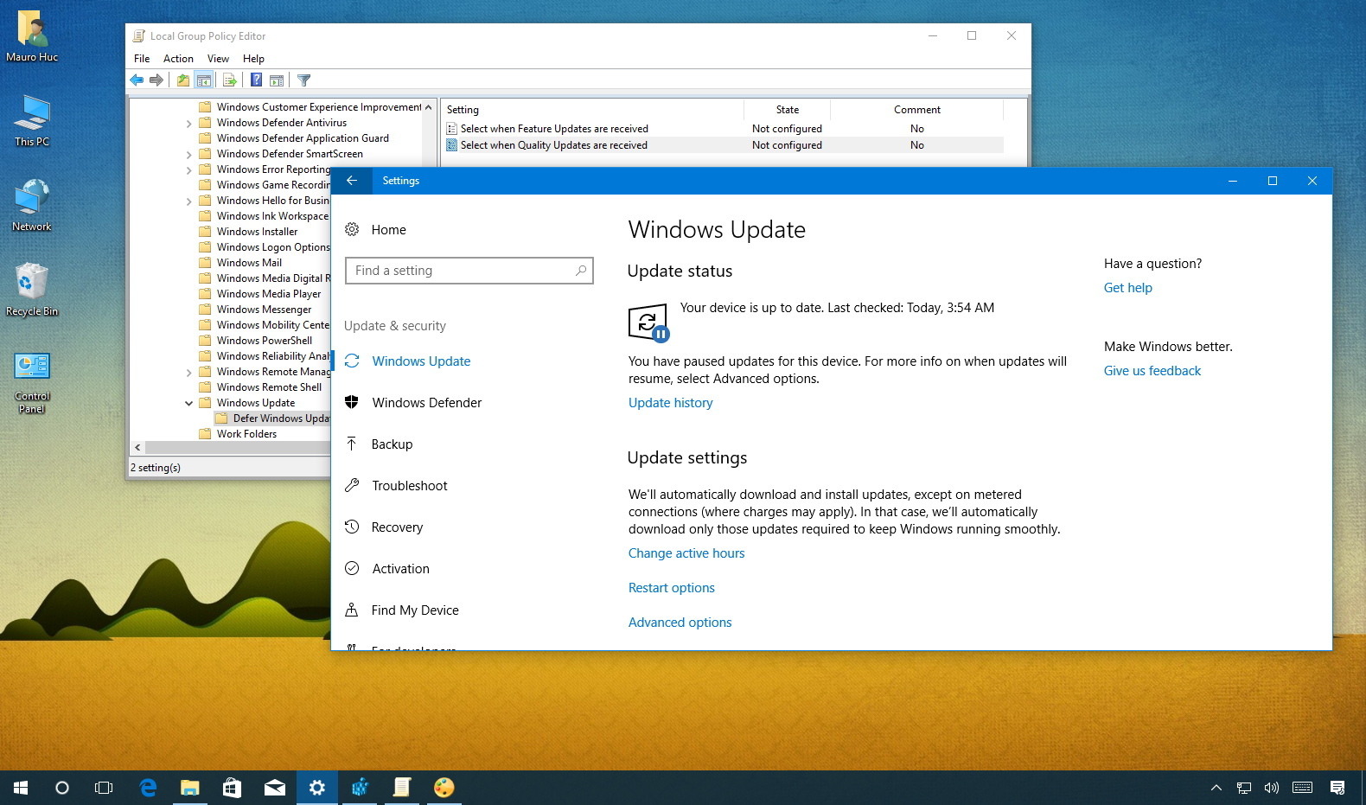Toggle Show/Hide console tree icon
This screenshot has width=1366, height=805.
(204, 80)
